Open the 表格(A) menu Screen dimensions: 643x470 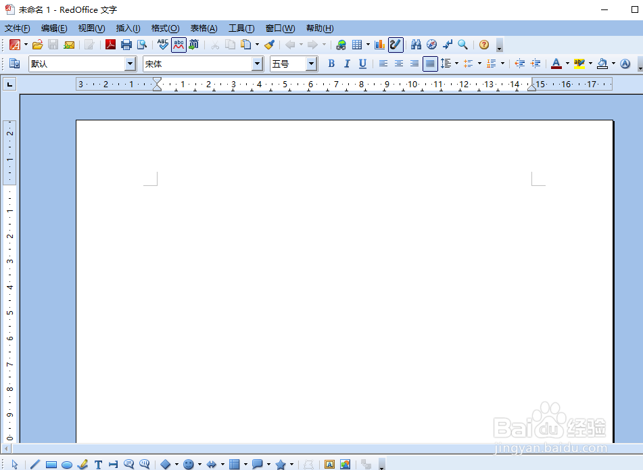click(x=204, y=28)
